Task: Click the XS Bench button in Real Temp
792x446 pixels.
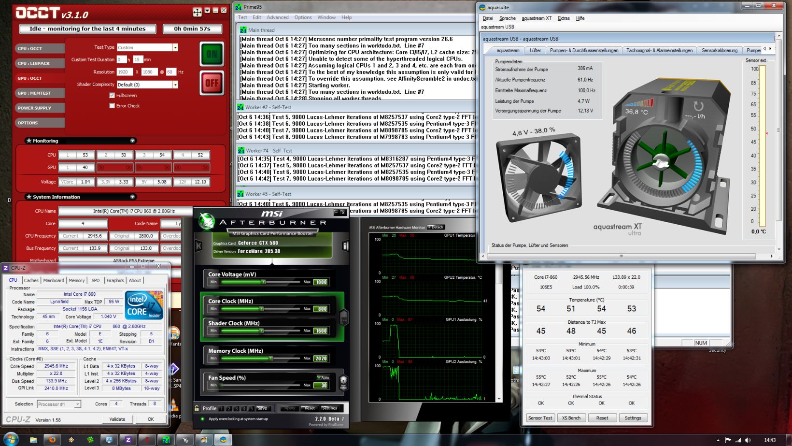Action: point(571,418)
